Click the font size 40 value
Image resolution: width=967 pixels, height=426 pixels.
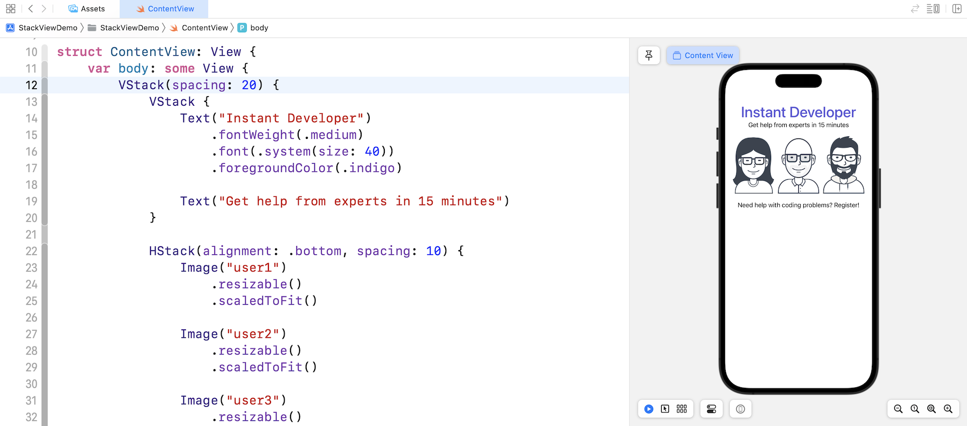pyautogui.click(x=372, y=152)
